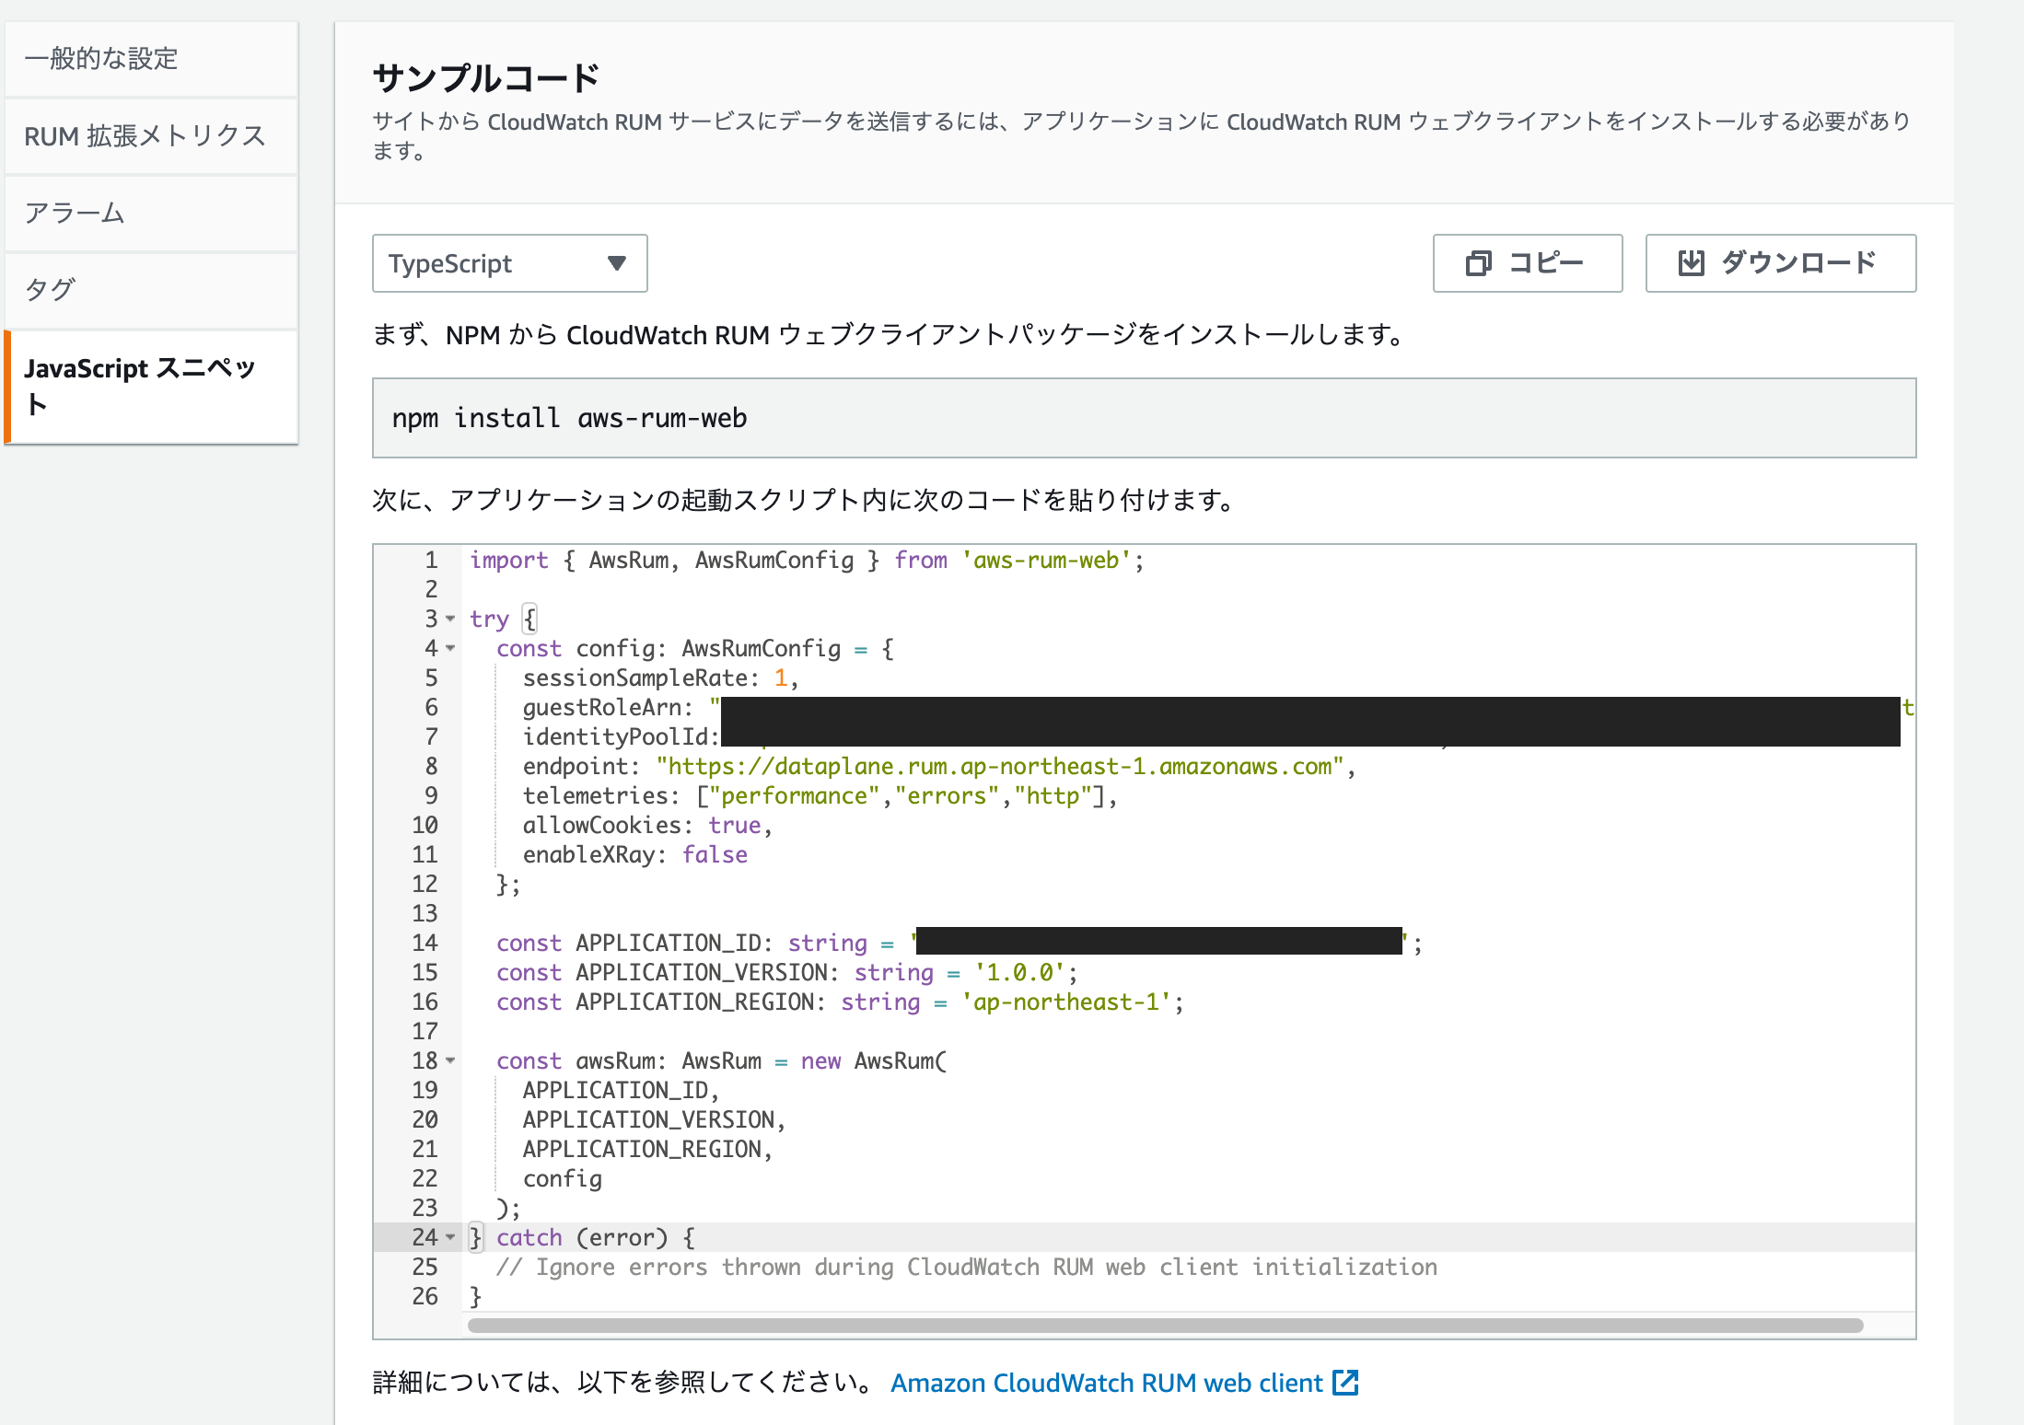Screen dimensions: 2024x1425
Task: Open the TypeScript language dropdown
Action: pyautogui.click(x=509, y=263)
